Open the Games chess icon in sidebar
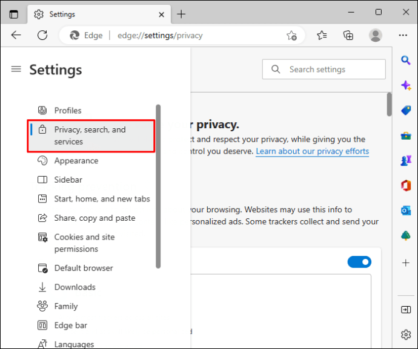This screenshot has height=349, width=418. coord(406,160)
